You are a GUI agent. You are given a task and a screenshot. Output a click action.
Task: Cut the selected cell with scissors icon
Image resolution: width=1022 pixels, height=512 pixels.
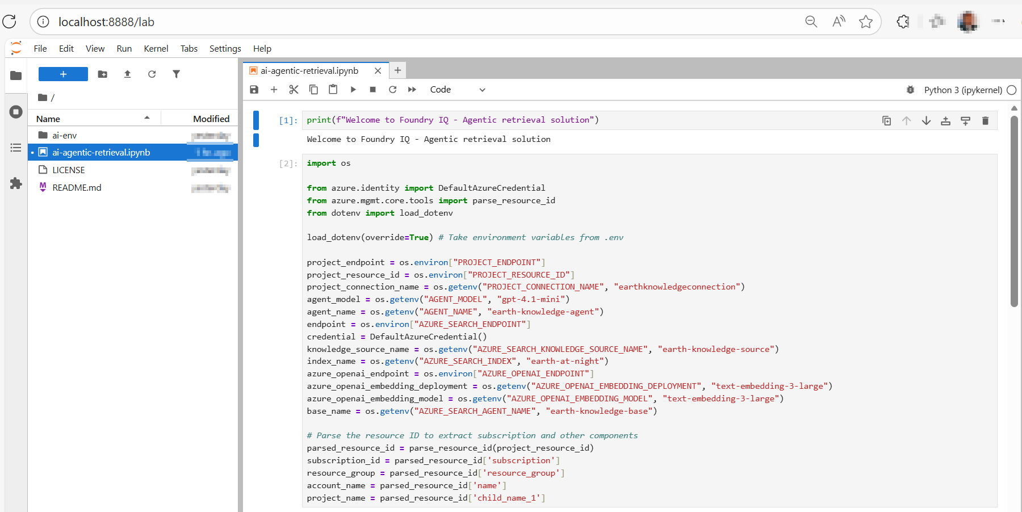coord(294,90)
